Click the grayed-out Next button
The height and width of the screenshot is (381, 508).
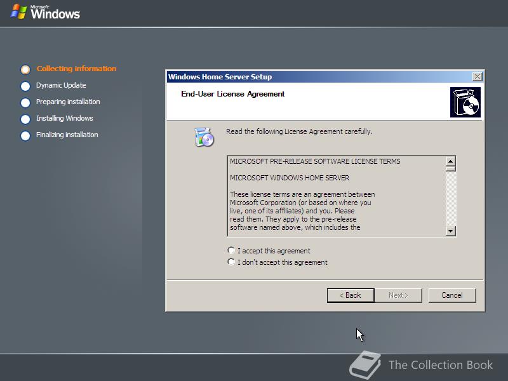coord(398,295)
